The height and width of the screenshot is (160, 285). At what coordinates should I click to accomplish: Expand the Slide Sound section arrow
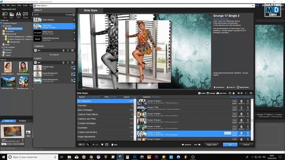74,32
